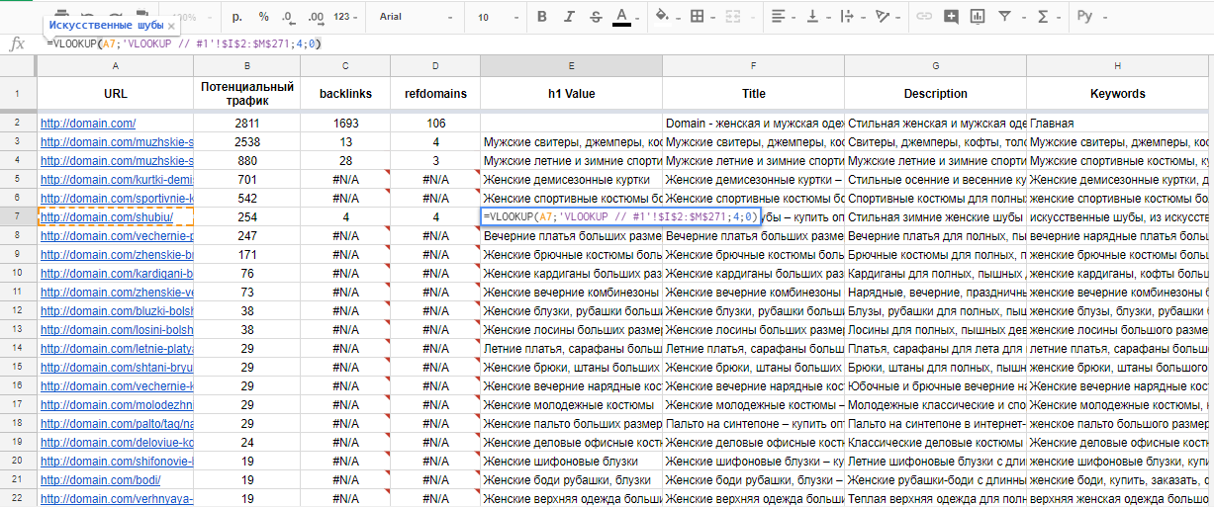Toggle strikethrough formatting
The image size is (1214, 507).
595,17
